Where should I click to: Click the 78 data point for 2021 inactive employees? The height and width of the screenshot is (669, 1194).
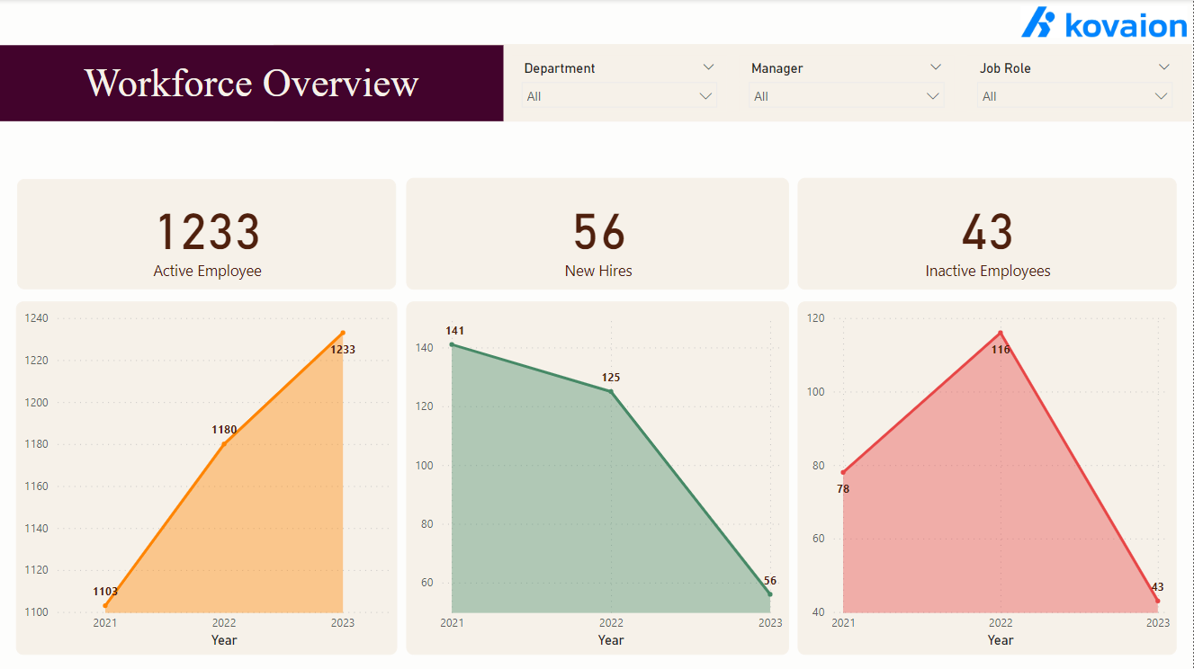pos(843,472)
